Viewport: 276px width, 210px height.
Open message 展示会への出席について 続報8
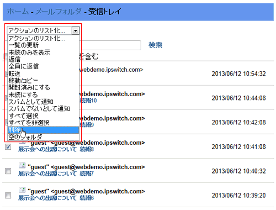point(56,149)
